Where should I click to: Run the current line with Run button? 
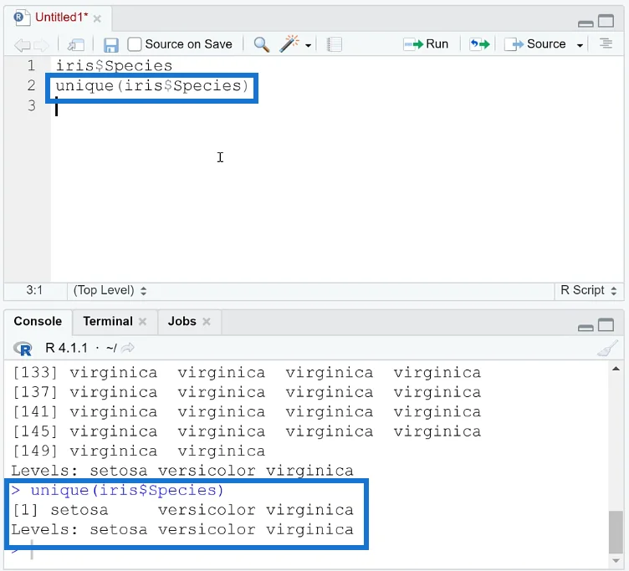(x=426, y=43)
